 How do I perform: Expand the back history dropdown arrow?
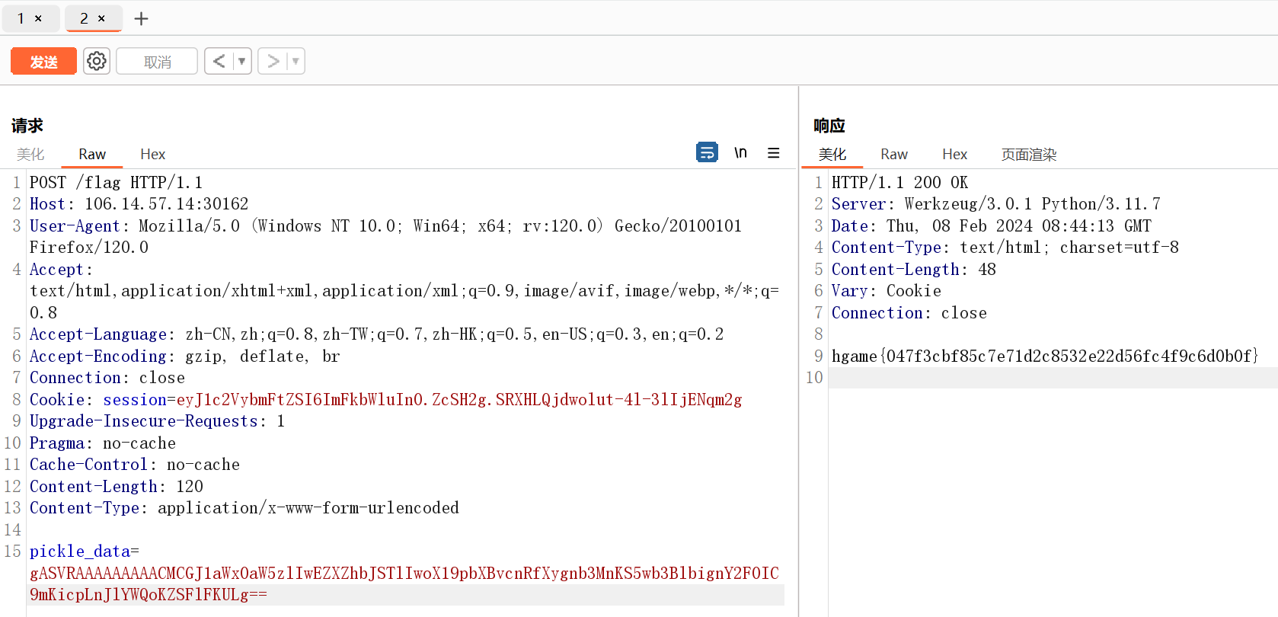(242, 61)
